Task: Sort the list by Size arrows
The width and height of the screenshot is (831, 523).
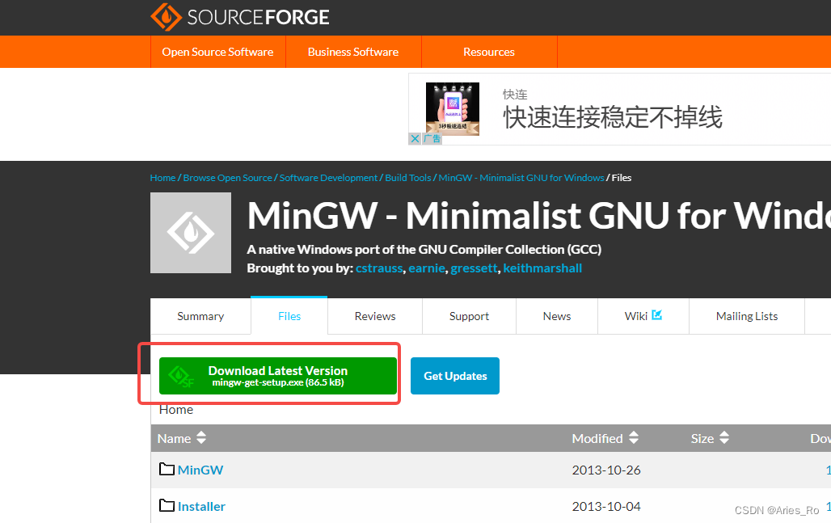Action: (x=724, y=437)
